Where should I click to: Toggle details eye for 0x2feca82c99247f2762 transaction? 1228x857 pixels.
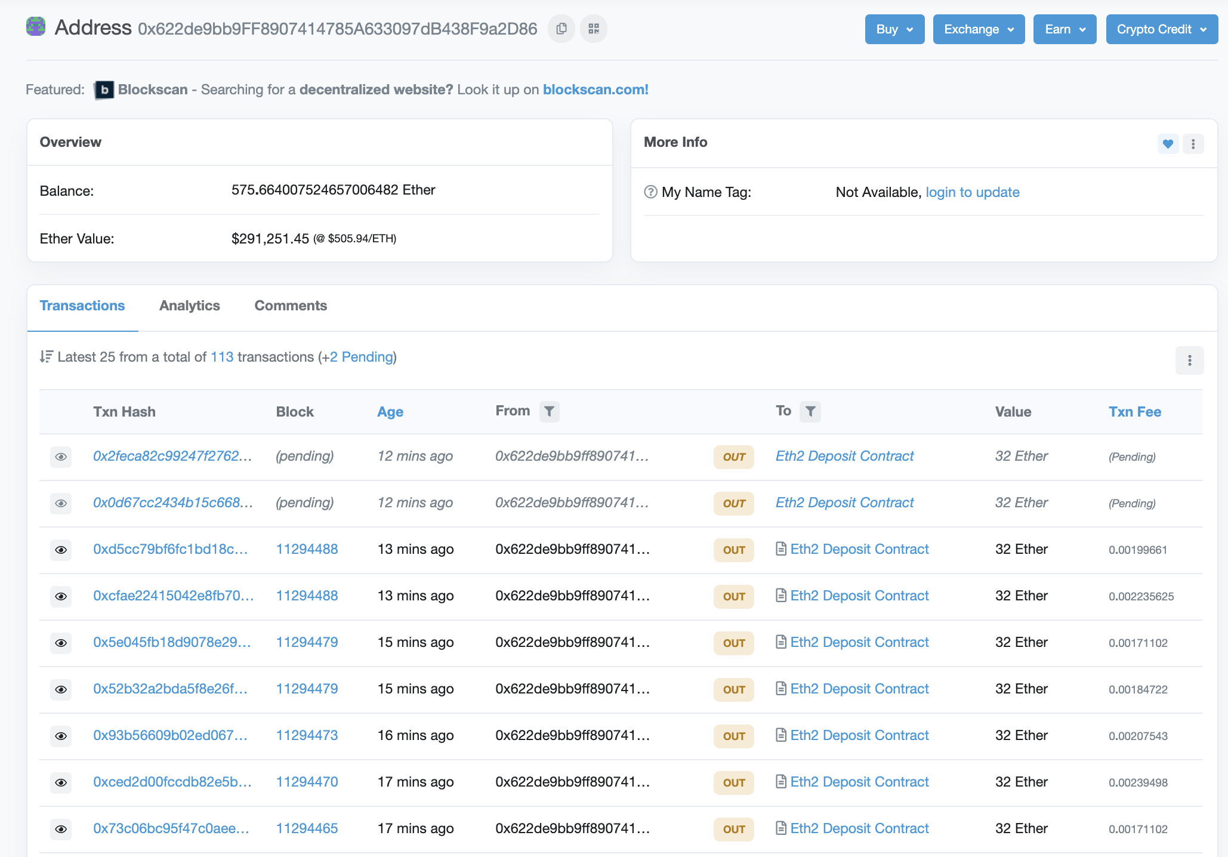click(61, 457)
